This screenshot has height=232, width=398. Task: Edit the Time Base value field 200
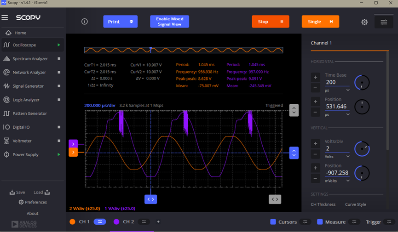tap(337, 82)
